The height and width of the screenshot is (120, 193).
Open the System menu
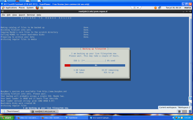[30, 8]
